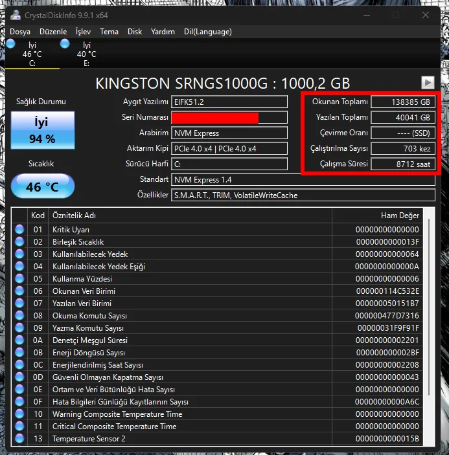Image resolution: width=449 pixels, height=455 pixels.
Task: Click the next disk arrow button
Action: tap(428, 82)
